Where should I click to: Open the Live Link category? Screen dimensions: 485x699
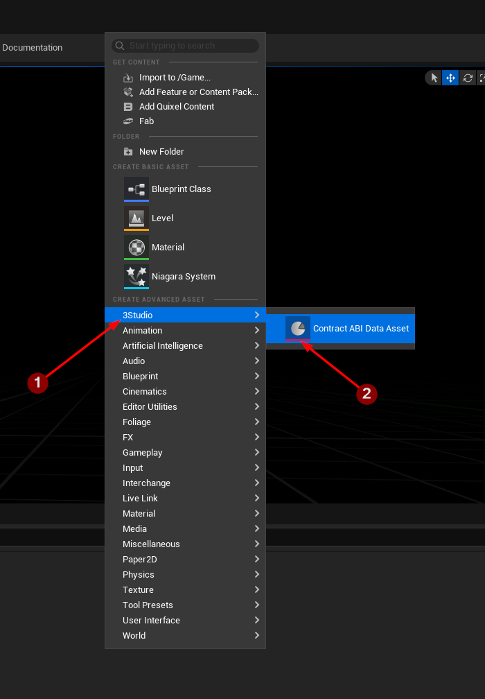(x=185, y=498)
